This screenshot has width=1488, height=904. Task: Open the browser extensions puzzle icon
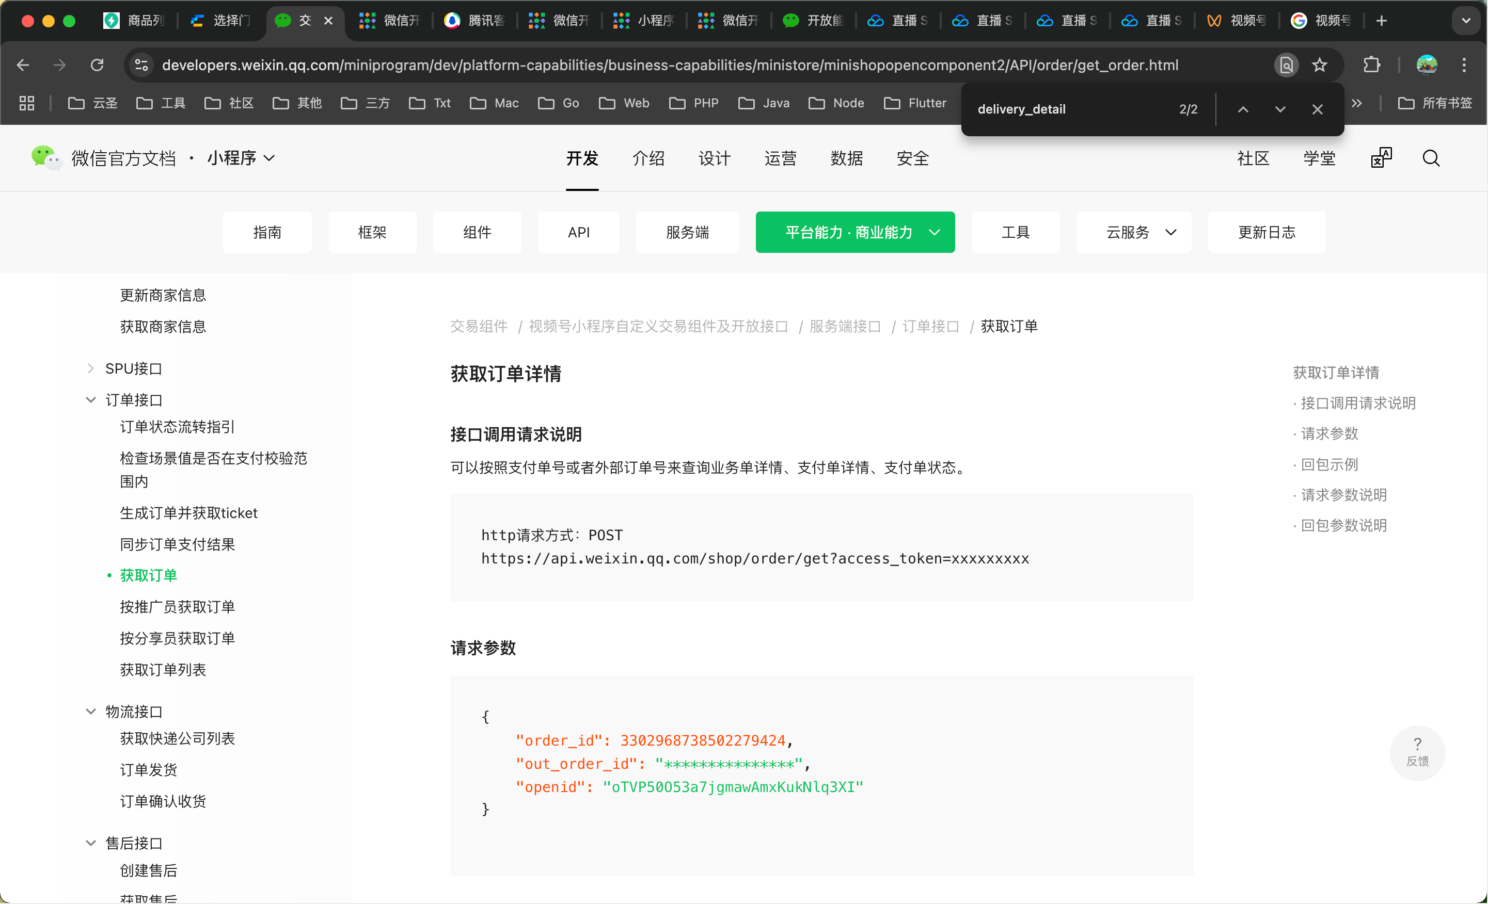pos(1371,65)
